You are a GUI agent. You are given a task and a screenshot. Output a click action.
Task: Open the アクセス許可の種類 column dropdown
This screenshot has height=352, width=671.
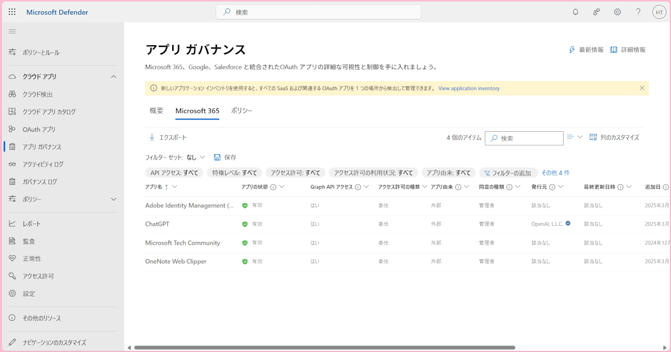[x=424, y=187]
